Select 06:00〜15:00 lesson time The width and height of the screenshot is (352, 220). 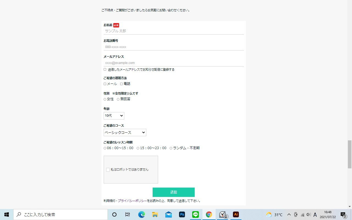point(105,148)
